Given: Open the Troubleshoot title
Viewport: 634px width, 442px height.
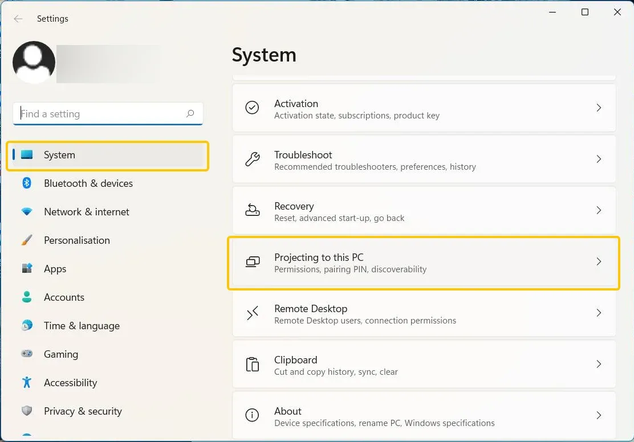Looking at the screenshot, I should 303,155.
